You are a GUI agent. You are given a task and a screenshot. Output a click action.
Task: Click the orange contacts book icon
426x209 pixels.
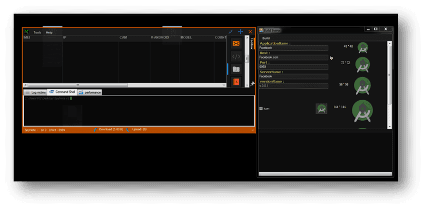pos(236,82)
